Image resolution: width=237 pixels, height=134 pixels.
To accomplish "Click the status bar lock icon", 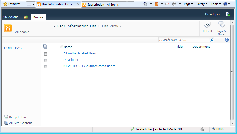I will [x=202, y=129].
